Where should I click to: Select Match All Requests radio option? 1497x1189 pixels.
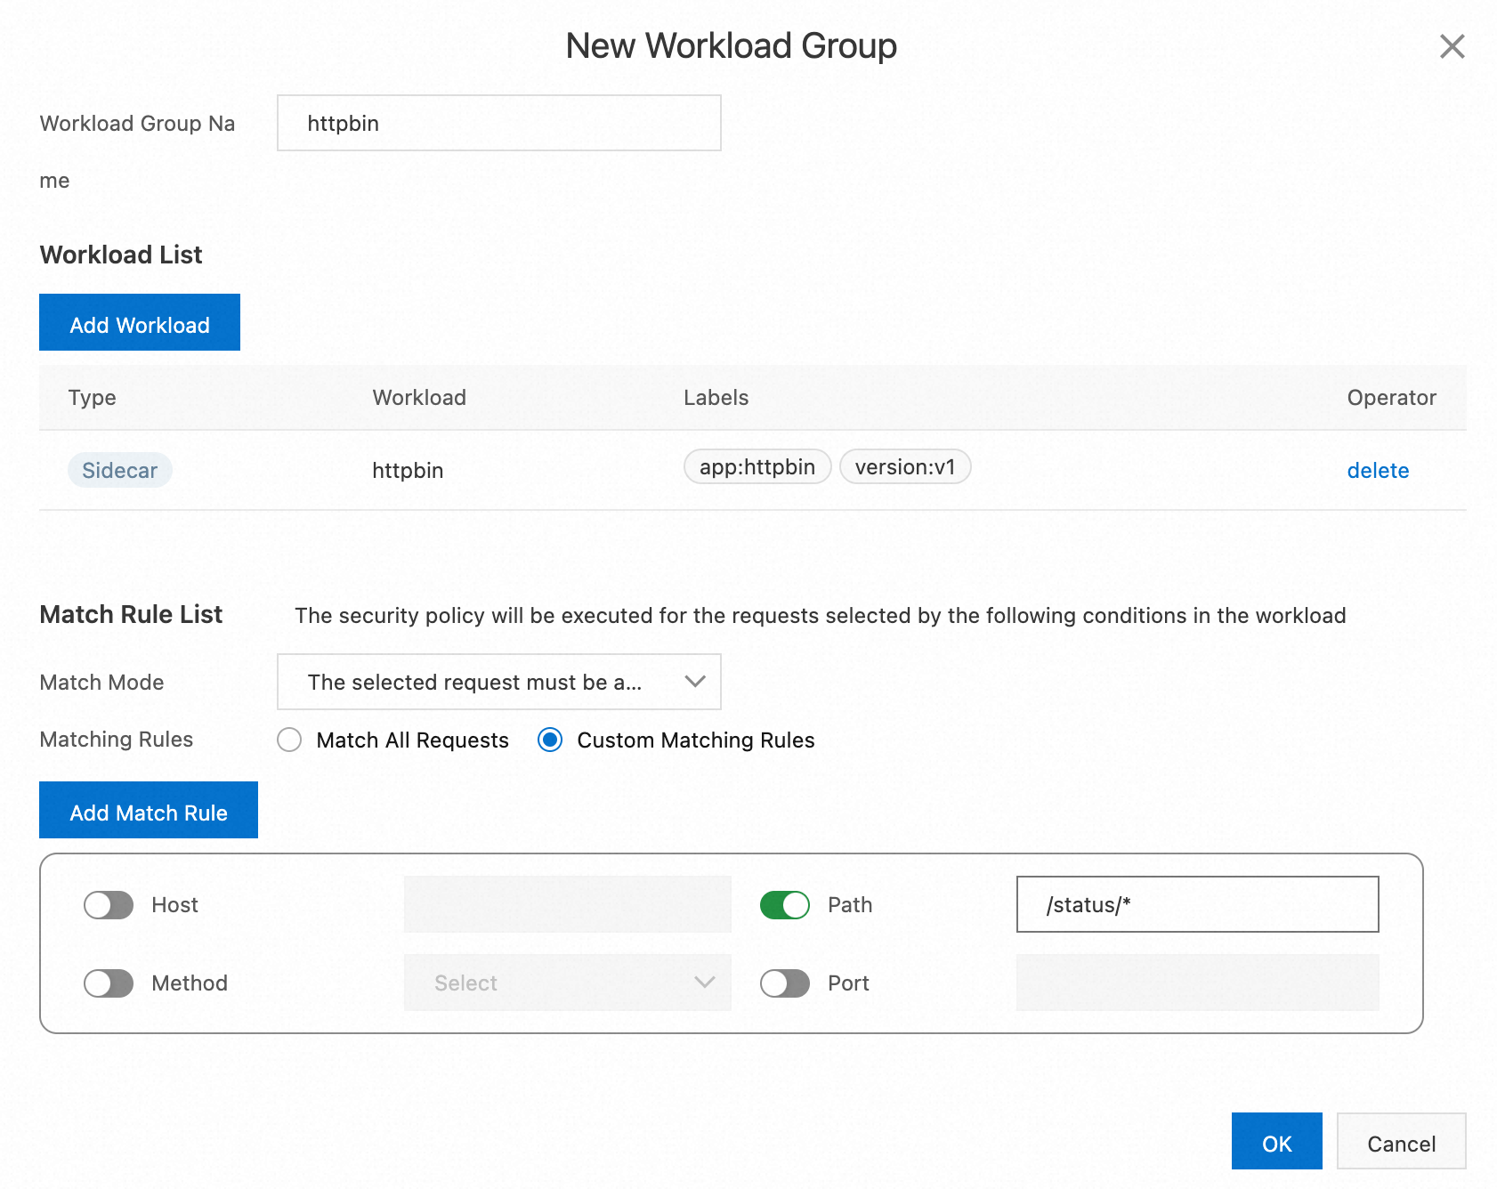[x=290, y=740]
